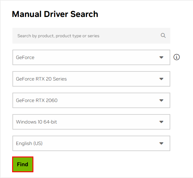Click the arrow icon in Windows 10 64-bit dropdown
Screen dimensions: 193x178
point(161,122)
